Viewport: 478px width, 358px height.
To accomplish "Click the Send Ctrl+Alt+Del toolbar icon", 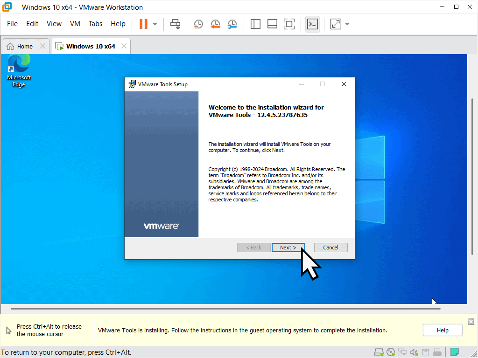I will (x=176, y=24).
